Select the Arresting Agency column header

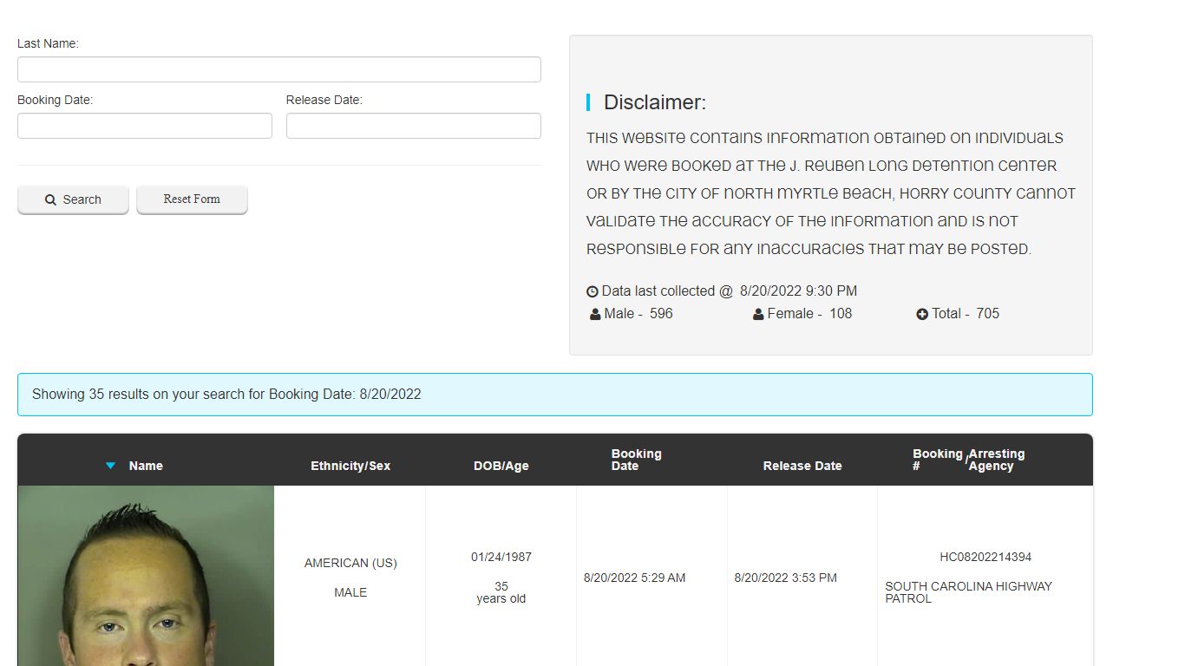pos(997,460)
